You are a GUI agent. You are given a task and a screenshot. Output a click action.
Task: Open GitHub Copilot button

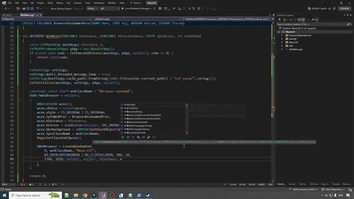point(317,9)
